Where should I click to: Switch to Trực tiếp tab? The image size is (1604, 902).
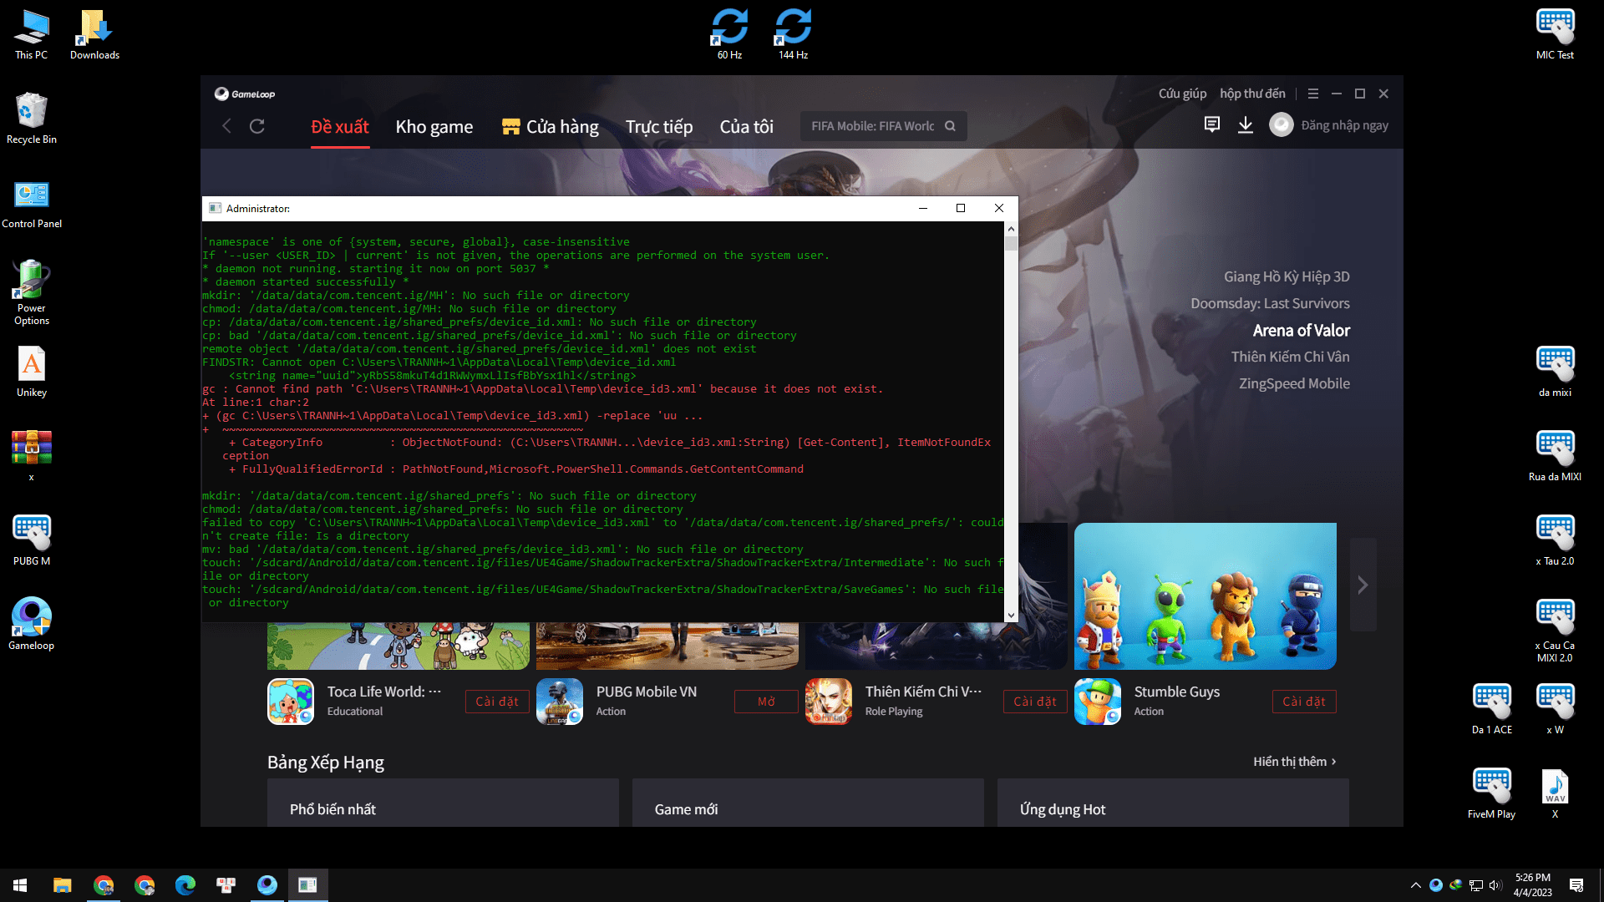pyautogui.click(x=659, y=127)
